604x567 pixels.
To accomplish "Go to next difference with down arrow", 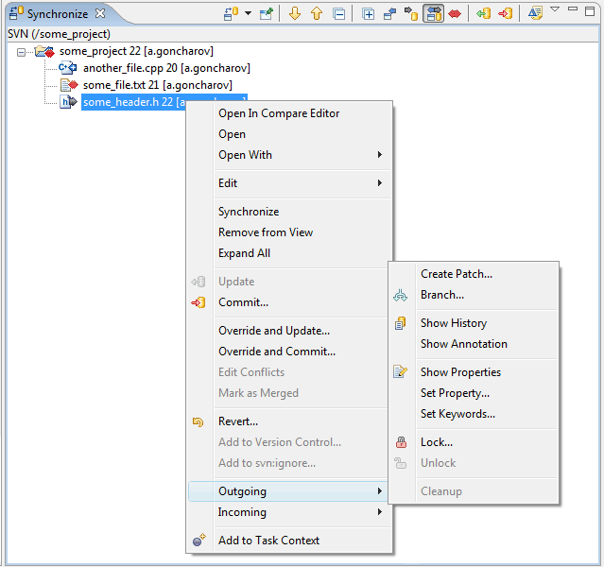I will point(295,14).
